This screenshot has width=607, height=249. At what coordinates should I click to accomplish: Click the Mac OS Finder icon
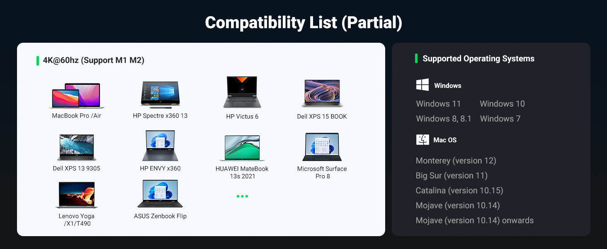click(422, 140)
